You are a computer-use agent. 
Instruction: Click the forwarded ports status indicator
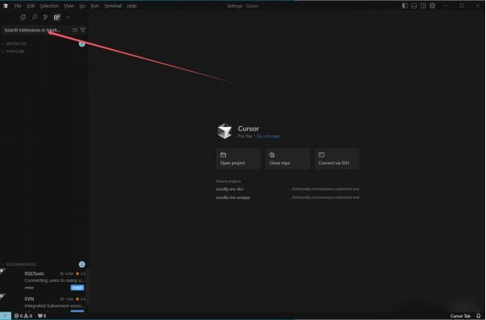point(41,316)
